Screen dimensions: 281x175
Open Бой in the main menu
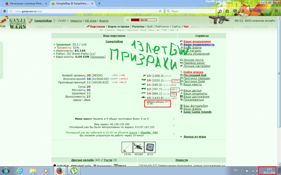(150, 27)
